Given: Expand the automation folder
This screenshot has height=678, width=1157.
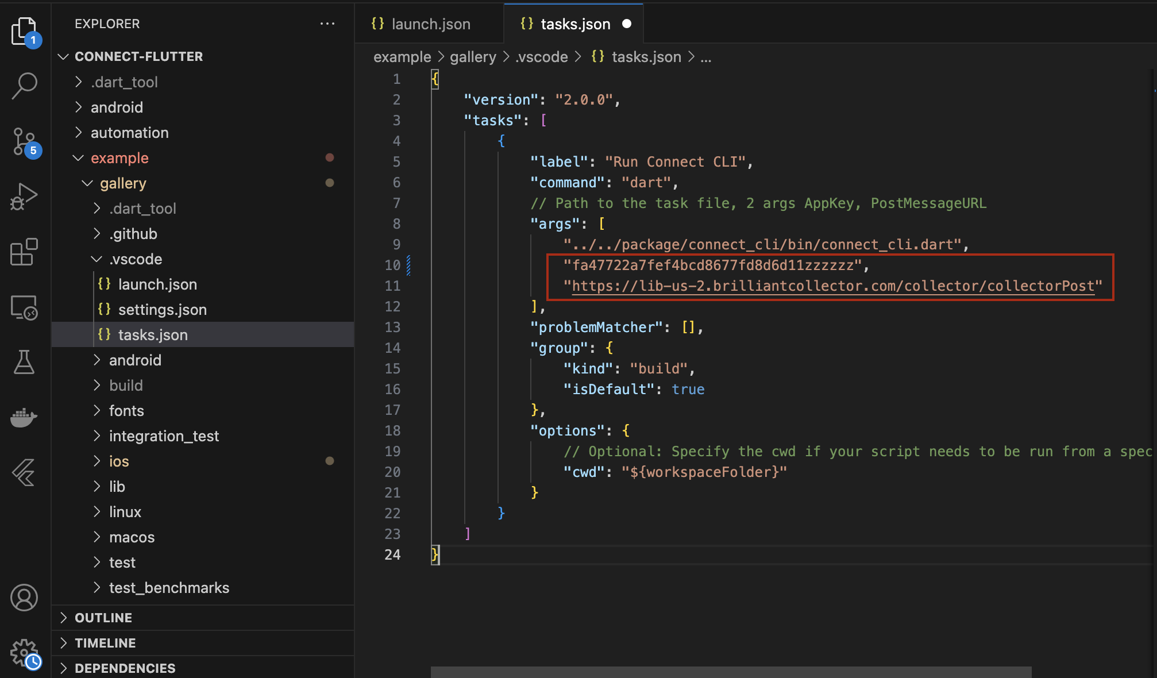Looking at the screenshot, I should click(203, 132).
